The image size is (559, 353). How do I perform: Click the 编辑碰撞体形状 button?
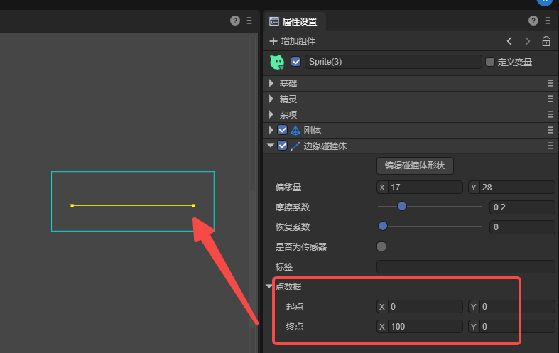(x=415, y=165)
